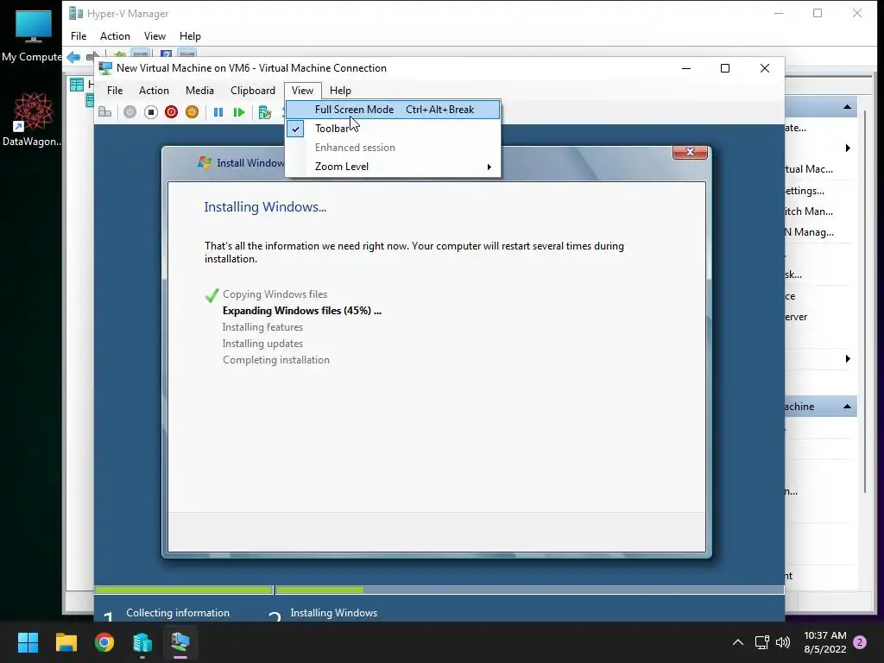The image size is (884, 663).
Task: Open Help menu in Virtual Machine Connection
Action: click(x=340, y=90)
